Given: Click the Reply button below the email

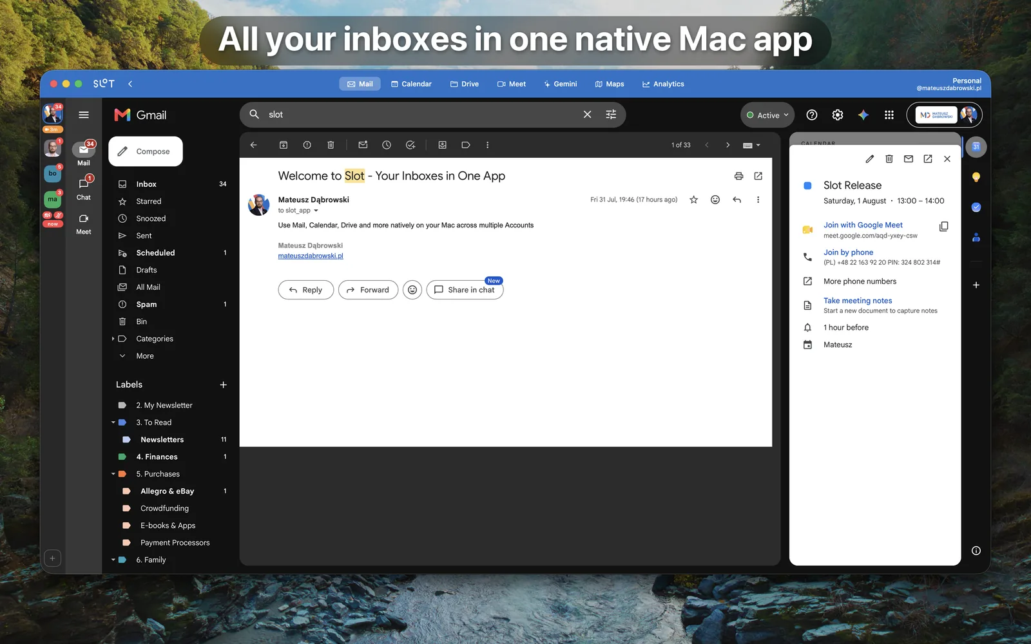Looking at the screenshot, I should point(305,290).
